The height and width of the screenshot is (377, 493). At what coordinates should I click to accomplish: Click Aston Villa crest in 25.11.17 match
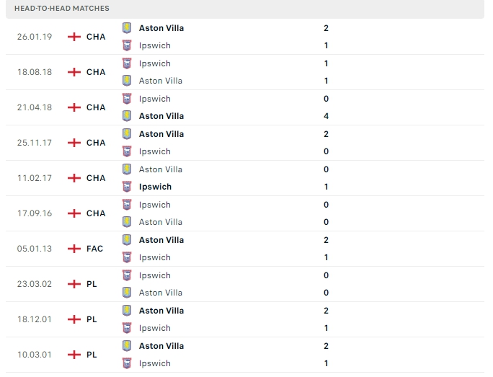[x=128, y=134]
